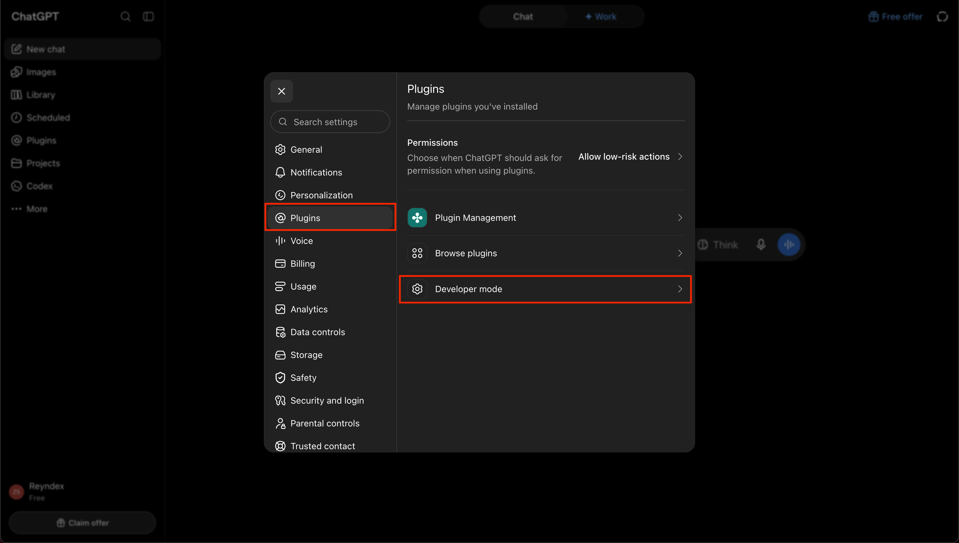Open Library in the main sidebar
The width and height of the screenshot is (959, 543).
82,95
